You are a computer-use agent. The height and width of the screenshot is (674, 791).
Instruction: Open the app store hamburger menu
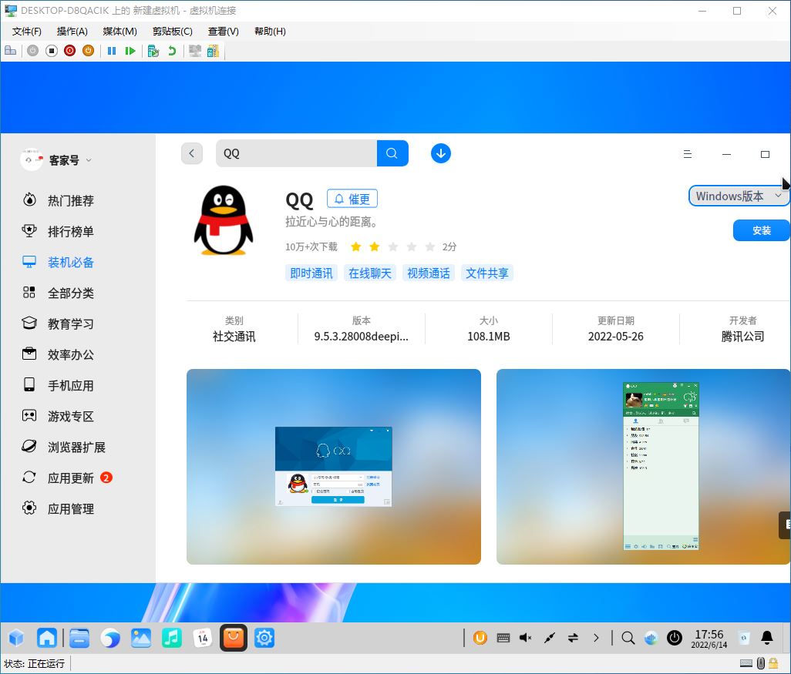pos(687,154)
